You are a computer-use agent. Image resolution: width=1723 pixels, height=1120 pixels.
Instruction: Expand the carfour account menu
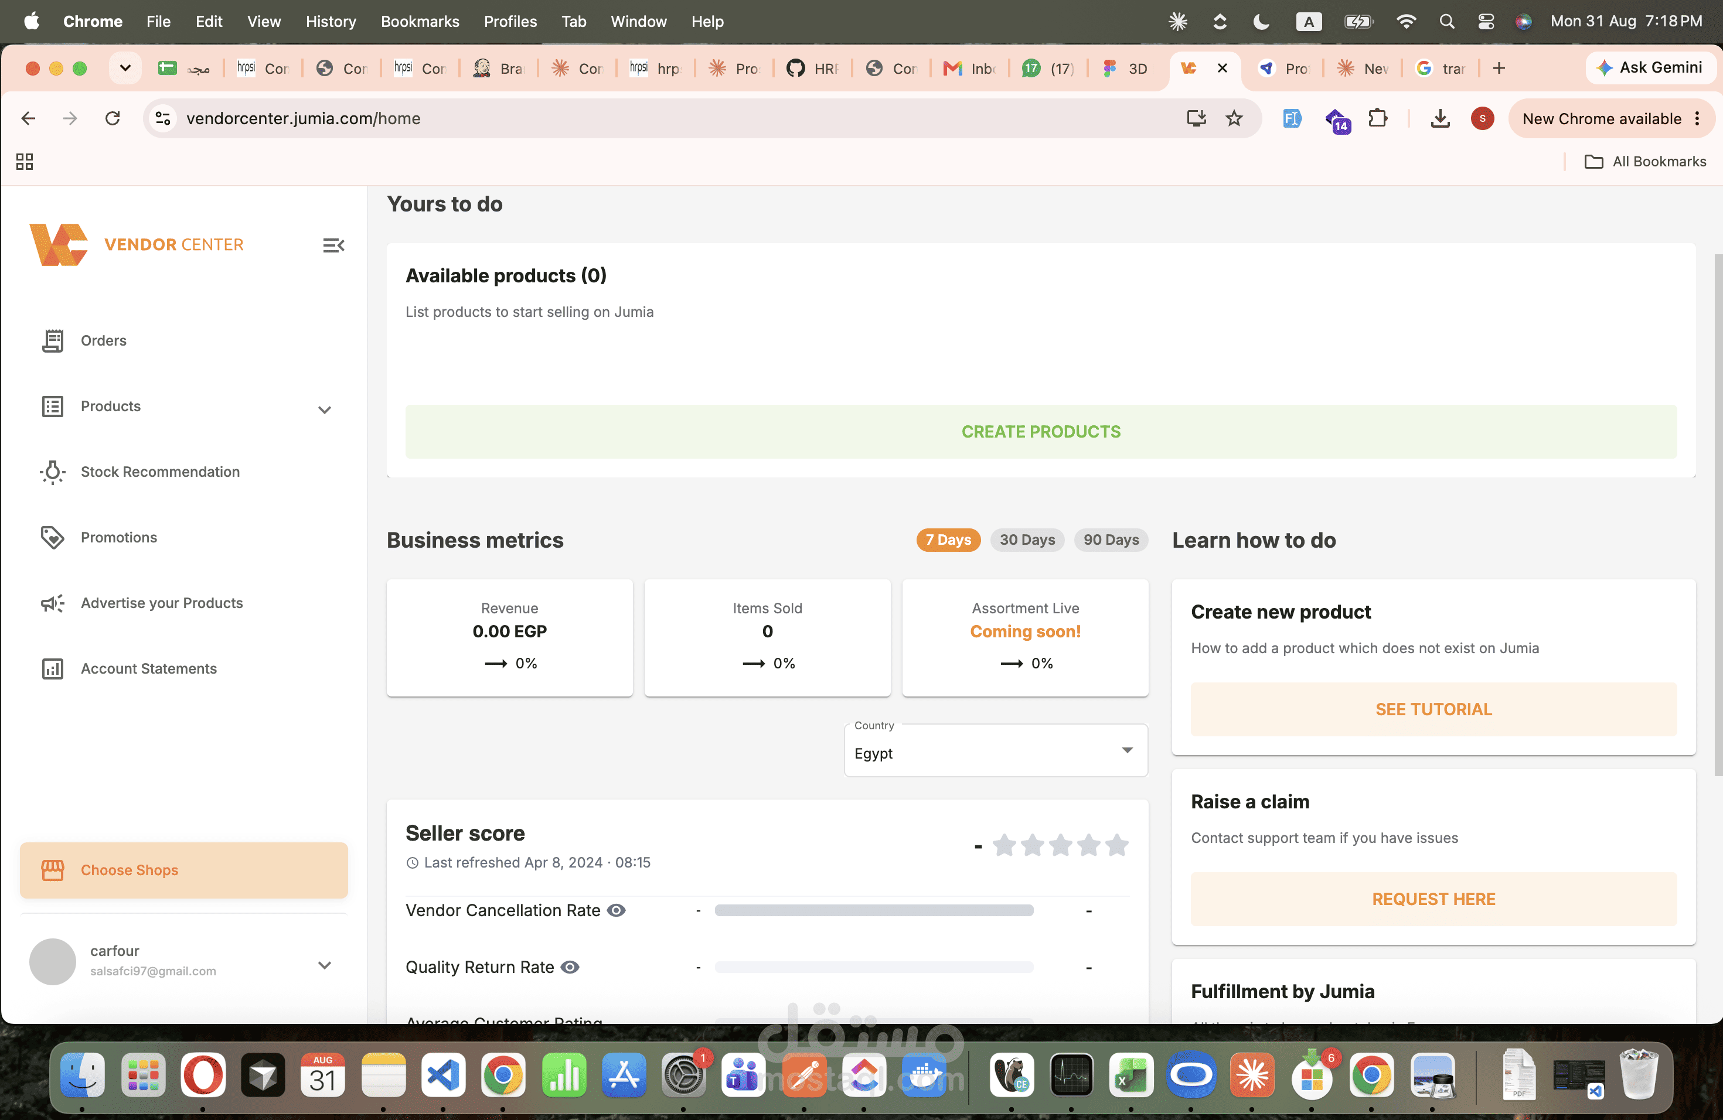(x=324, y=965)
